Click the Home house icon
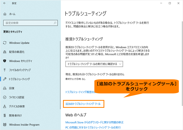This screenshot has height=130, width=183. pyautogui.click(x=5, y=14)
